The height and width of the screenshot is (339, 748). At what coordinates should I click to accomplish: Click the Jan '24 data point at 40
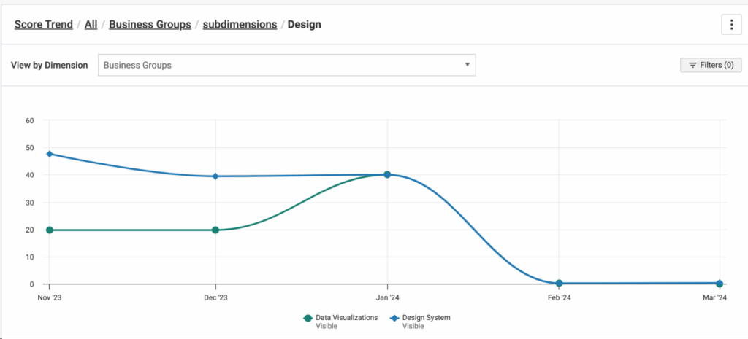tap(387, 175)
